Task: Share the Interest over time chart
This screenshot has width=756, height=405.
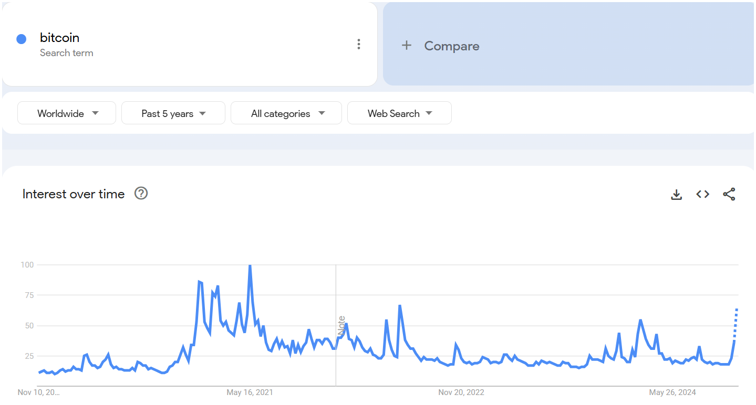Action: (x=729, y=194)
